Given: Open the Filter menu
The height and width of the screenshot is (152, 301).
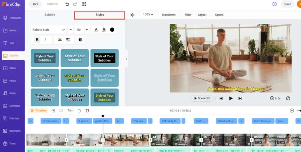Looking at the screenshot, I should [x=188, y=15].
